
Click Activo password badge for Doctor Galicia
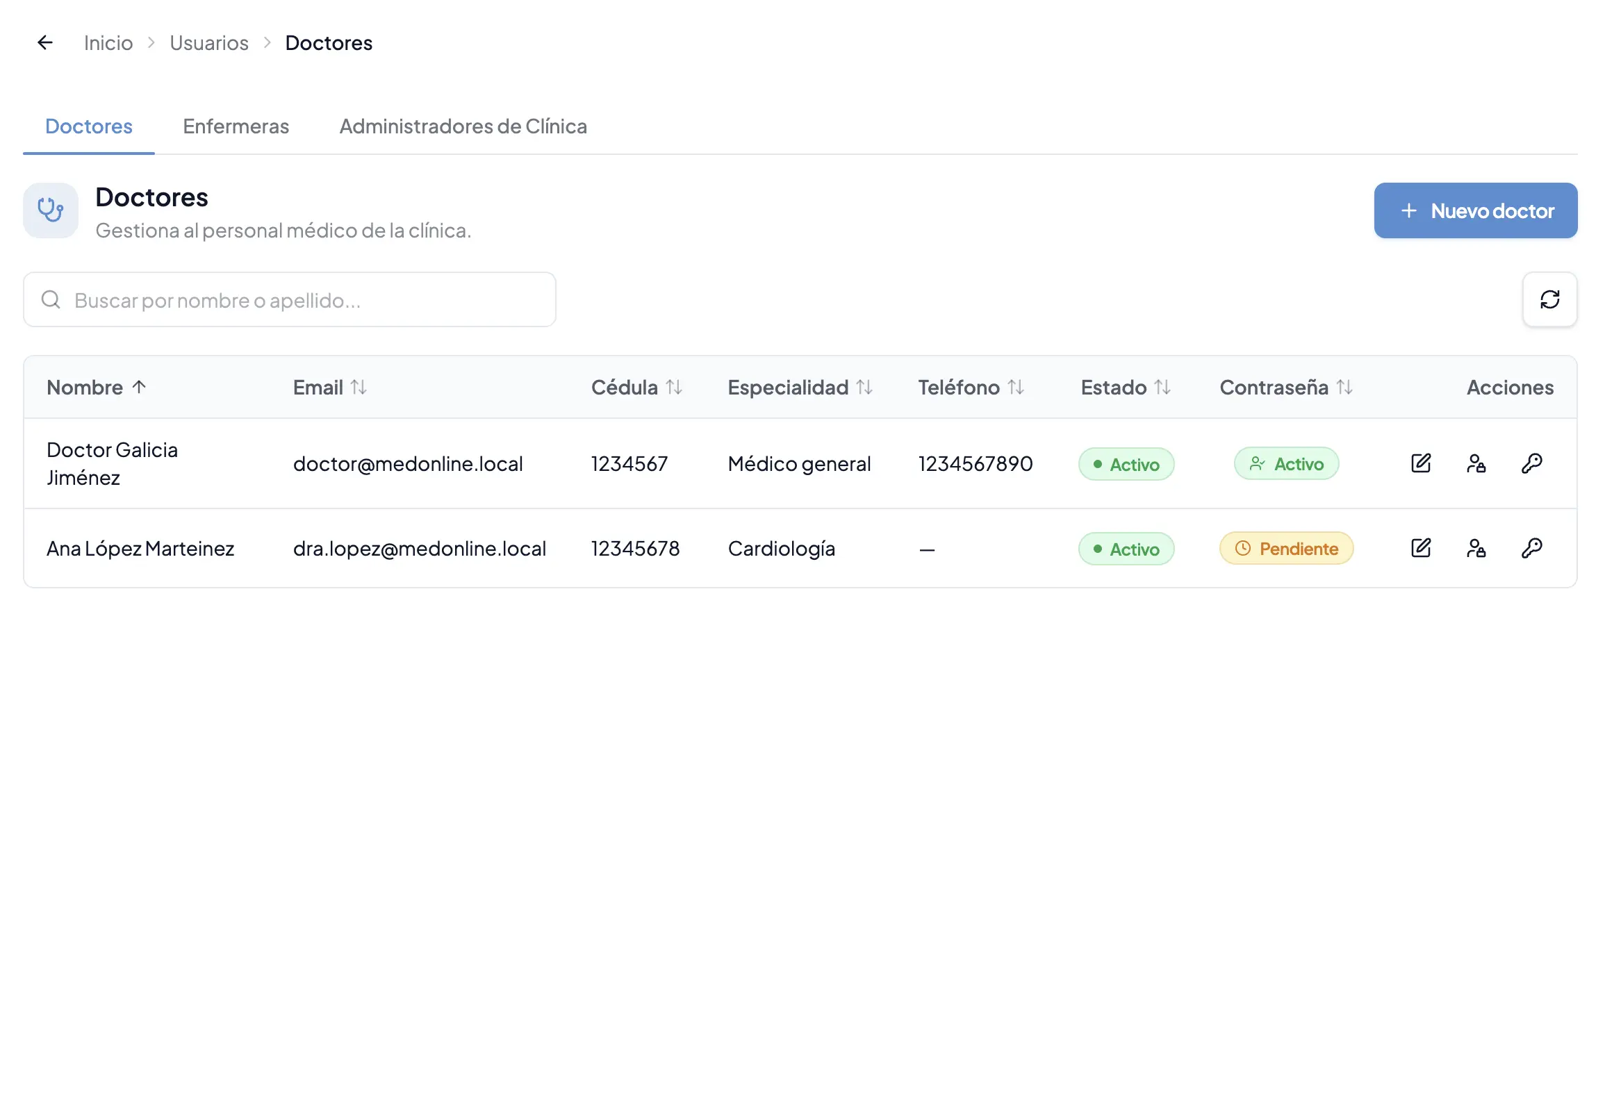(x=1286, y=464)
